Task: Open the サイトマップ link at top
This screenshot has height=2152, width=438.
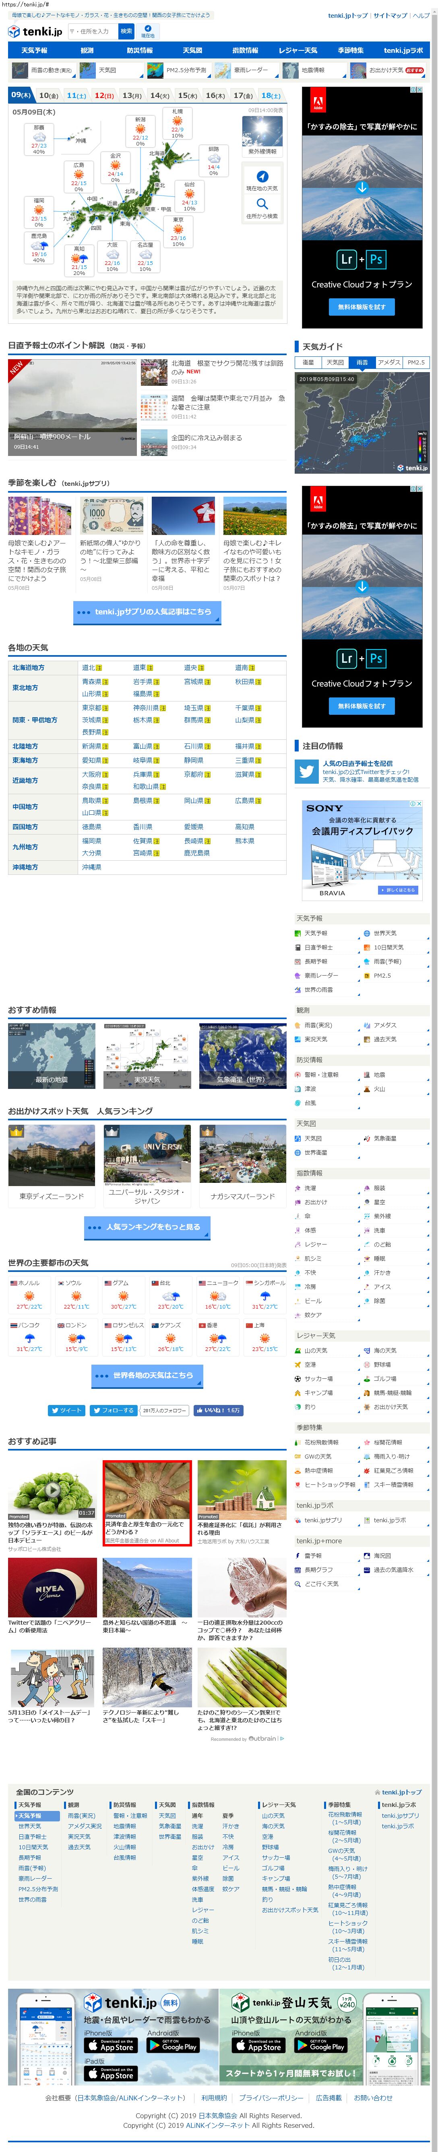Action: 390,16
